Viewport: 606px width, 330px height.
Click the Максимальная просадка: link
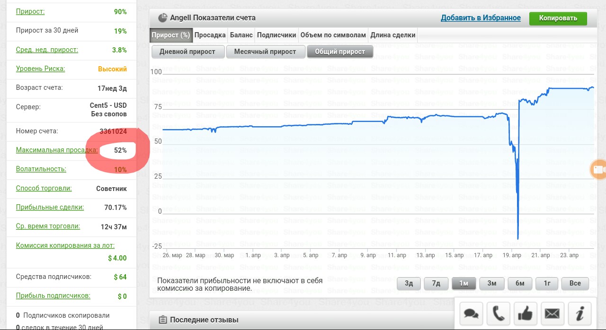[x=57, y=150]
